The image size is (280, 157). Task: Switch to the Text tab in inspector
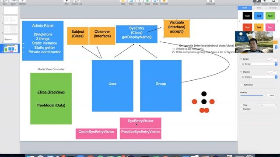click(x=259, y=8)
